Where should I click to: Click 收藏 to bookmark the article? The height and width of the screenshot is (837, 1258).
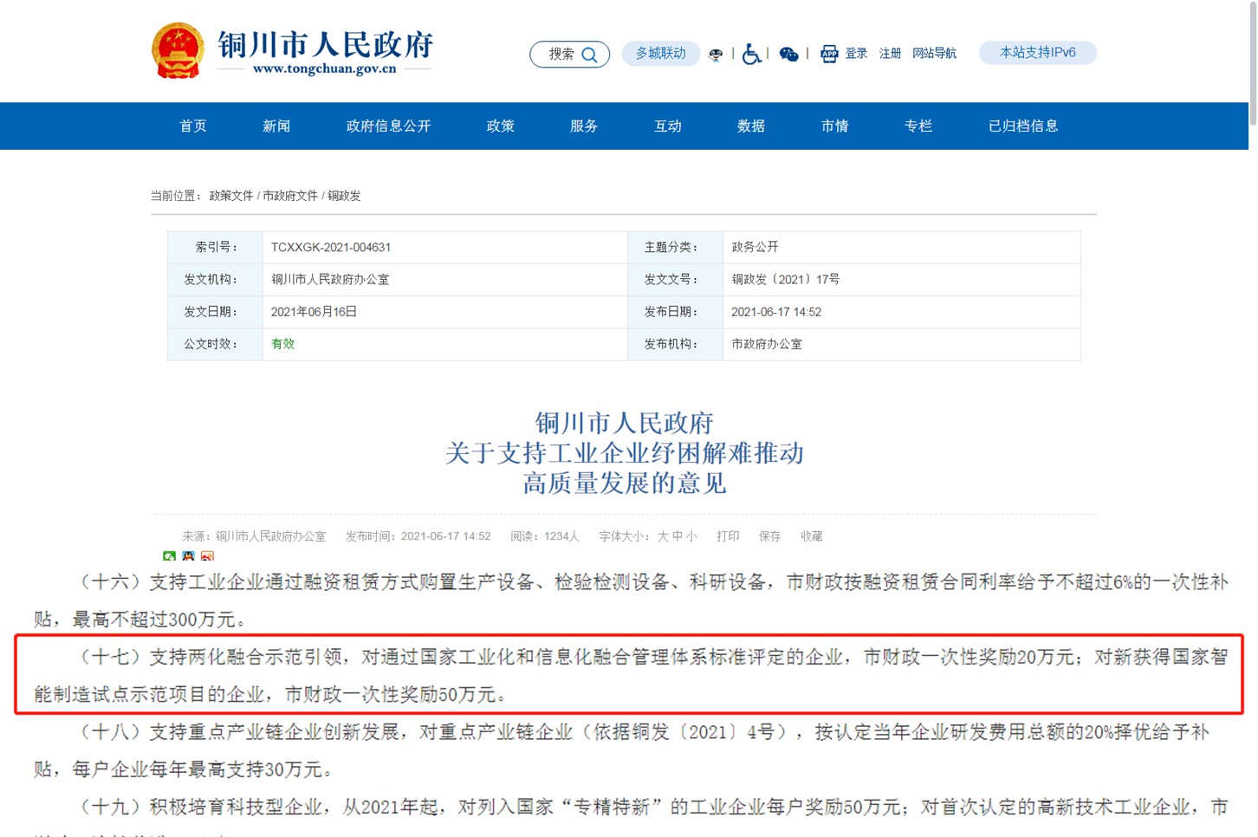point(812,536)
